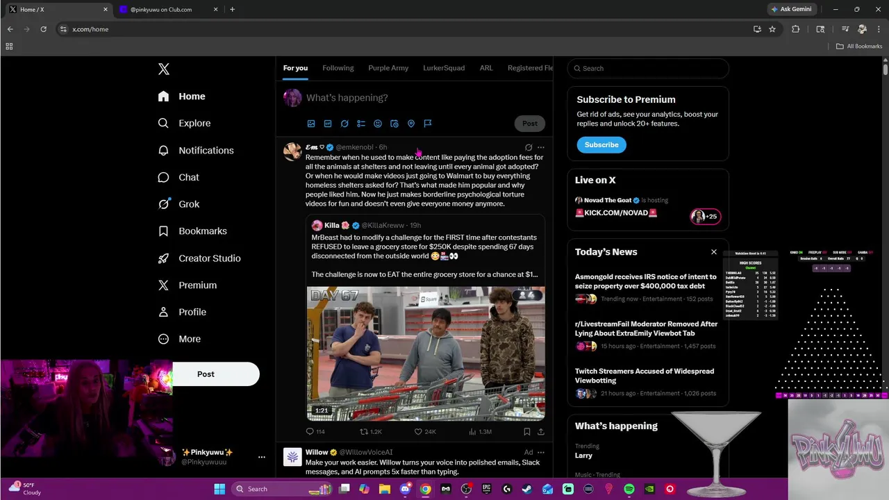This screenshot has width=889, height=500.
Task: Switch to the LurkerSquad tab
Action: (444, 68)
